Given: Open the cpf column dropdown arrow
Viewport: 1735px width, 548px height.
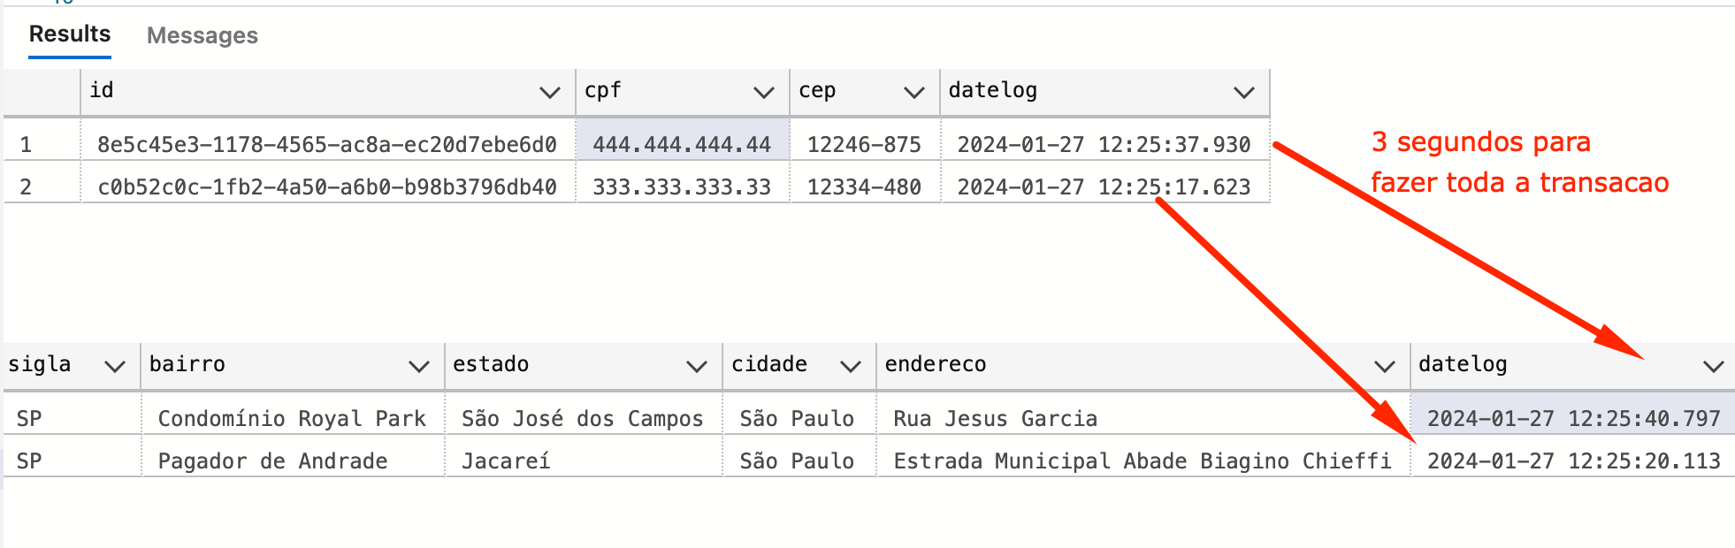Looking at the screenshot, I should click(x=764, y=92).
